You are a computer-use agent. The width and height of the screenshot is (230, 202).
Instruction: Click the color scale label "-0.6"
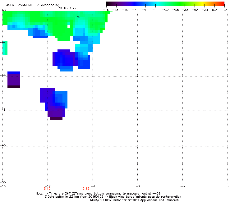[x=175, y=10]
